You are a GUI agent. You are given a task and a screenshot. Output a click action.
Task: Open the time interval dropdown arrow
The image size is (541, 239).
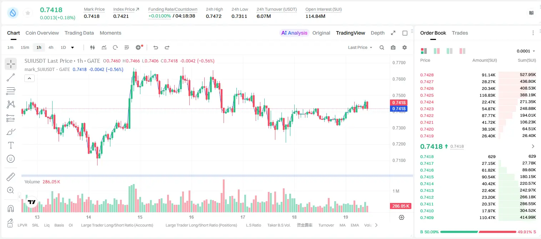tap(72, 47)
